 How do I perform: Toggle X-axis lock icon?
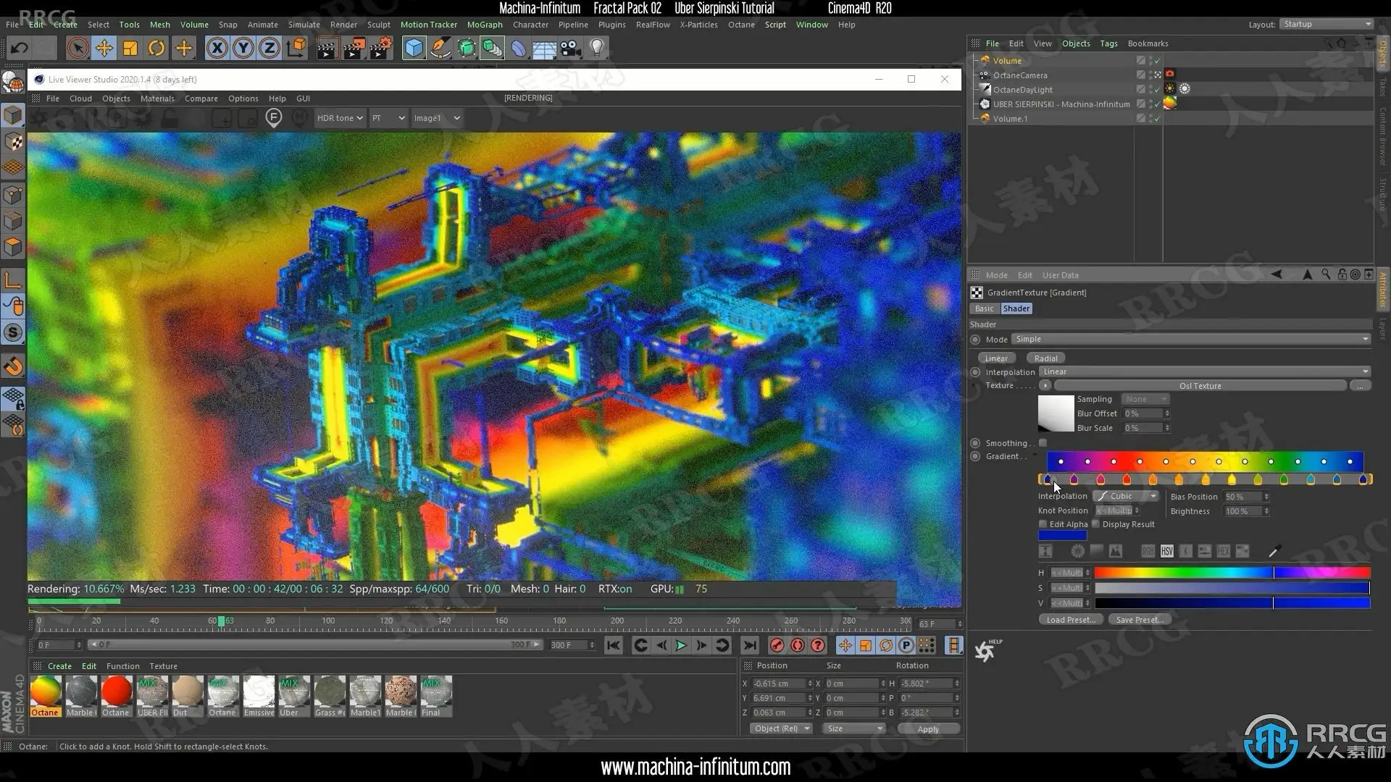coord(217,49)
